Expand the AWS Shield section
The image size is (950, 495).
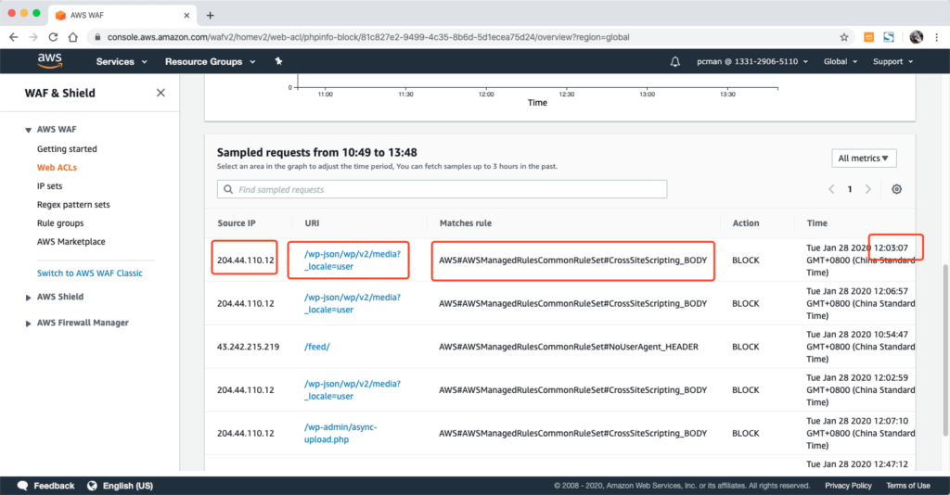point(28,298)
